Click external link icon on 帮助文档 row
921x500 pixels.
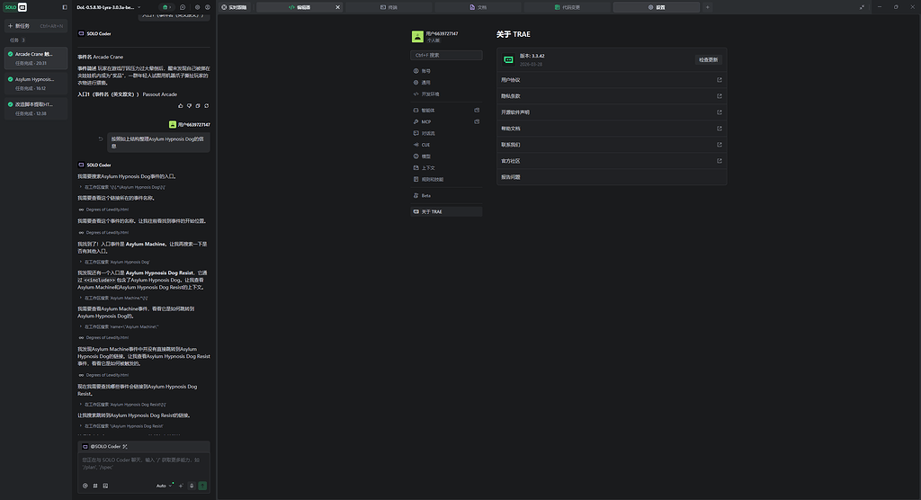tap(720, 128)
